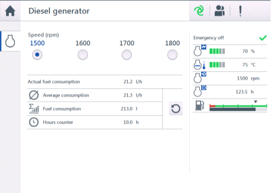The height and width of the screenshot is (193, 271).
Task: Click the Average consumption label
Action: [66, 95]
